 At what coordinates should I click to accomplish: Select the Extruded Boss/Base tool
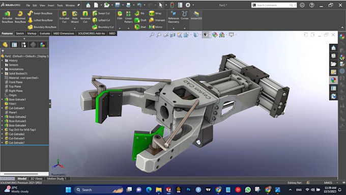click(x=7, y=17)
